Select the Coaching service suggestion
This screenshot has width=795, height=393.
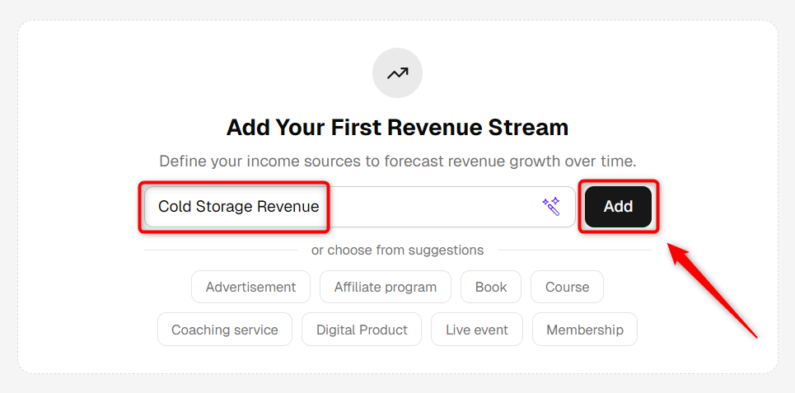click(225, 330)
